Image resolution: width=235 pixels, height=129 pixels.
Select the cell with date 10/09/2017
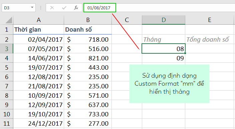pos(39,95)
